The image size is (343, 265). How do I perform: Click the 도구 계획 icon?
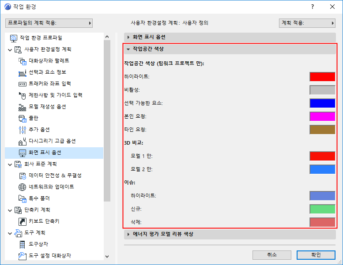click(18, 233)
